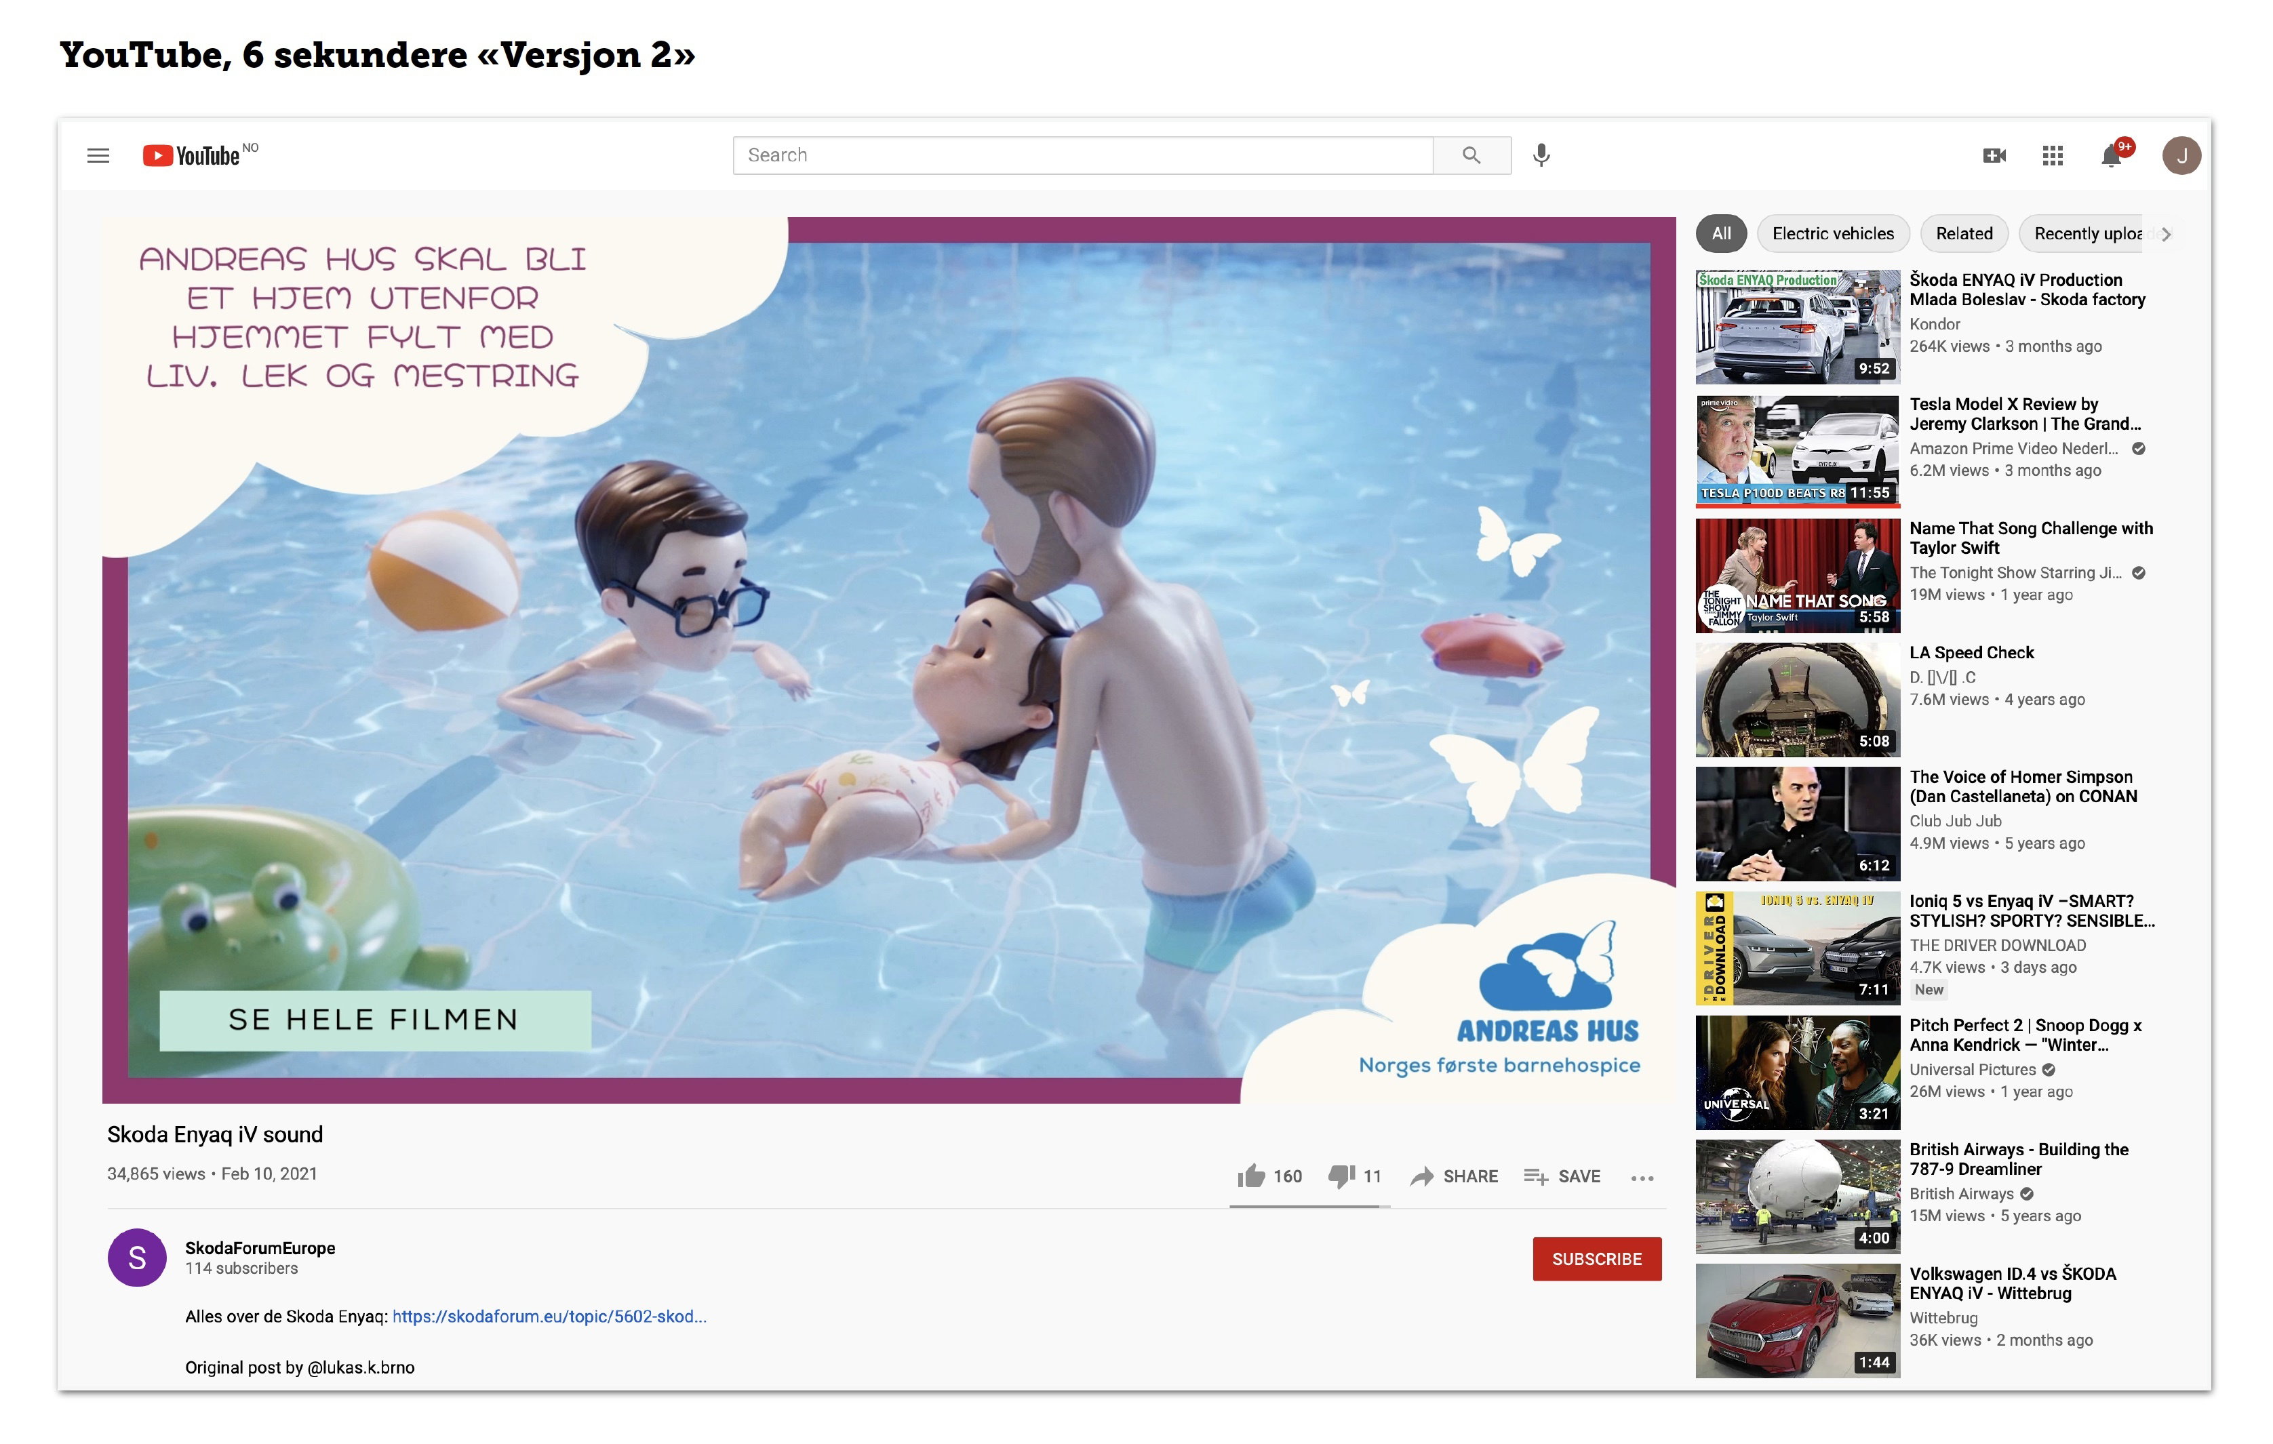Click the Amazon Prime Video channel name
This screenshot has height=1444, width=2273.
[x=2013, y=448]
